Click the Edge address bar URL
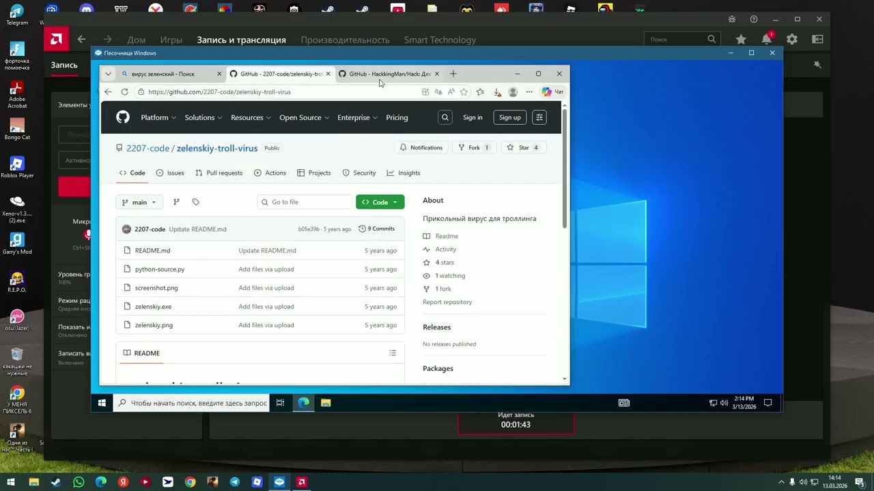Image resolution: width=874 pixels, height=491 pixels. (x=219, y=92)
